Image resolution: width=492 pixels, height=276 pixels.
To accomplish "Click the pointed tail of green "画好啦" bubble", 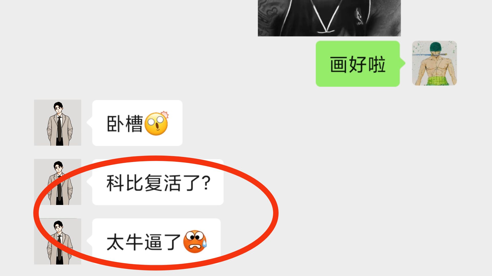I will (x=403, y=63).
